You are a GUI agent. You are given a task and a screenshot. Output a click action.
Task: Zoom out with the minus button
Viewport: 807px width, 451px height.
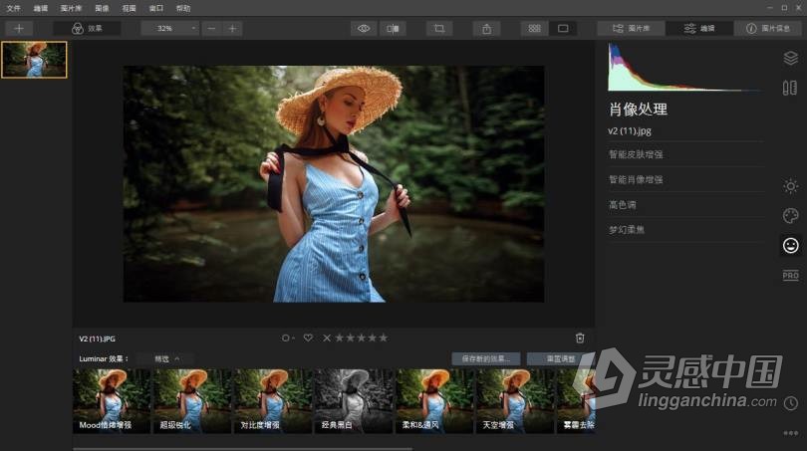click(211, 28)
